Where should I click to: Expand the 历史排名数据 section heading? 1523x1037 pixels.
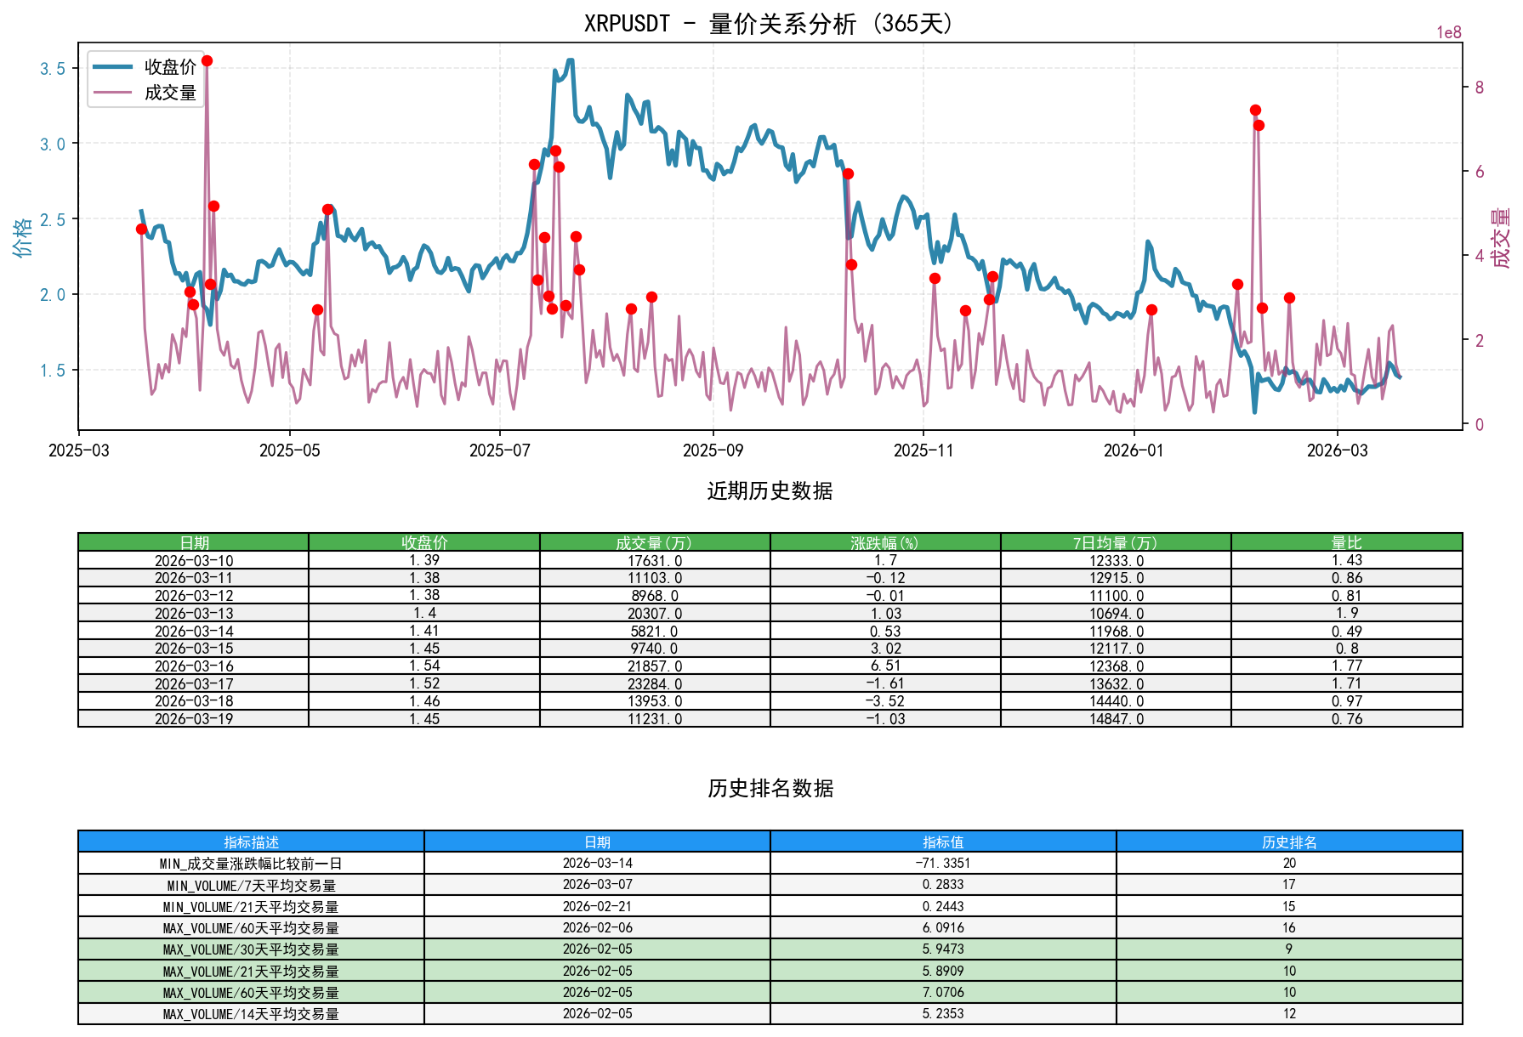[770, 789]
